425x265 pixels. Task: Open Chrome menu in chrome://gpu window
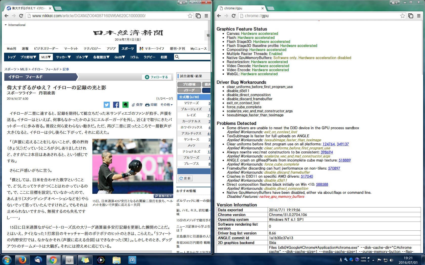tap(419, 16)
